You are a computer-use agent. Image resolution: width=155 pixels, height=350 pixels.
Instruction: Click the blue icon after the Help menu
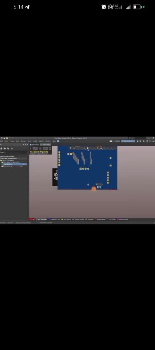pos(58,141)
